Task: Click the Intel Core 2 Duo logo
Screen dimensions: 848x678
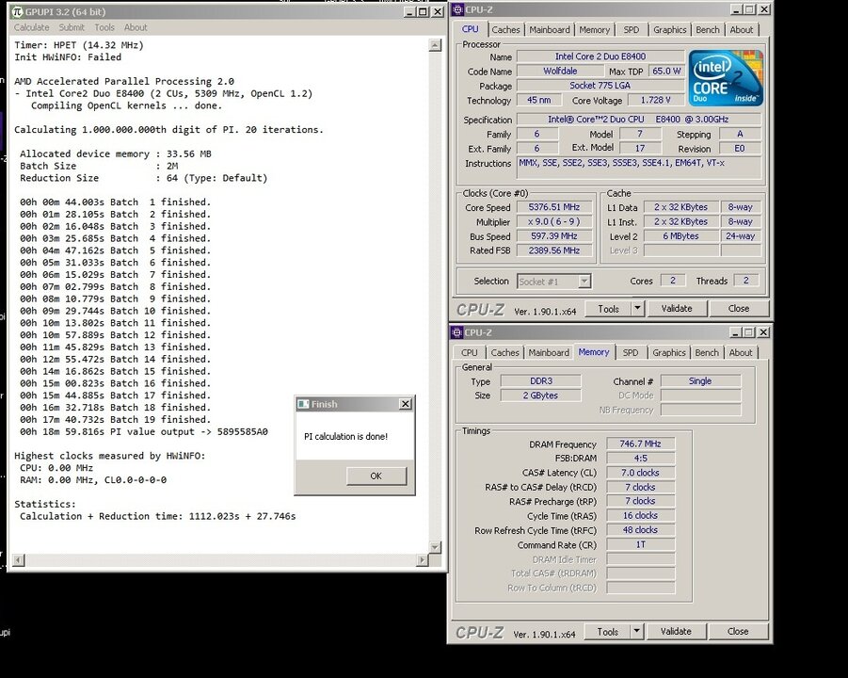Action: (x=726, y=77)
